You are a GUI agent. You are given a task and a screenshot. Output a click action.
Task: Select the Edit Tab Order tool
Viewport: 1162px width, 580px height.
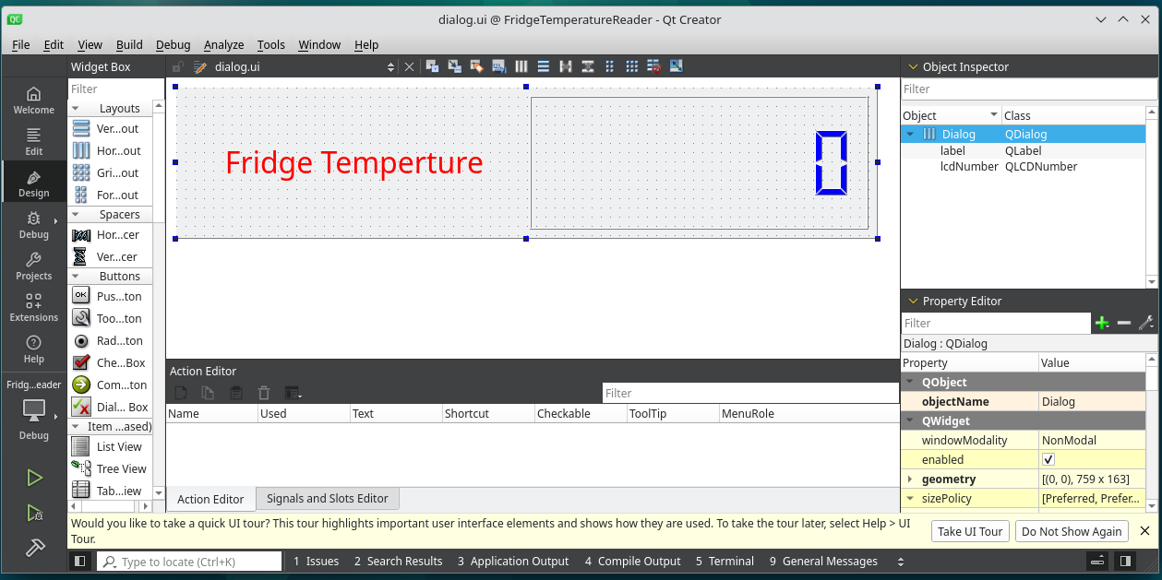pos(499,66)
